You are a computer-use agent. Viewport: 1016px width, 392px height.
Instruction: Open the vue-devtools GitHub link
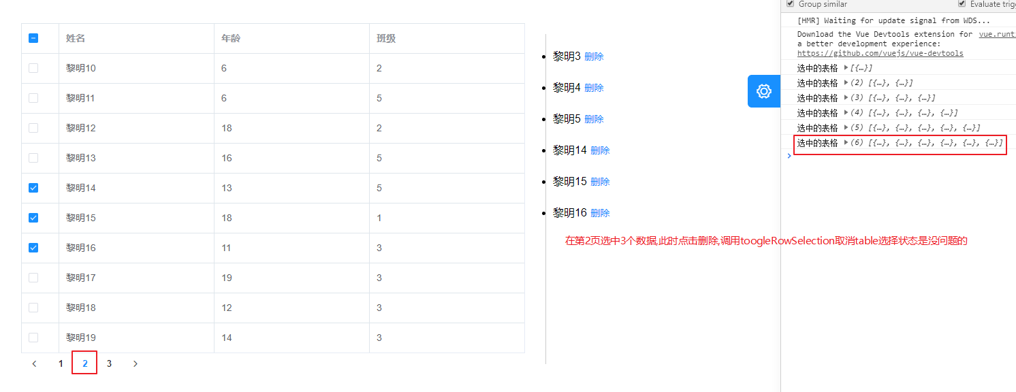pos(880,52)
